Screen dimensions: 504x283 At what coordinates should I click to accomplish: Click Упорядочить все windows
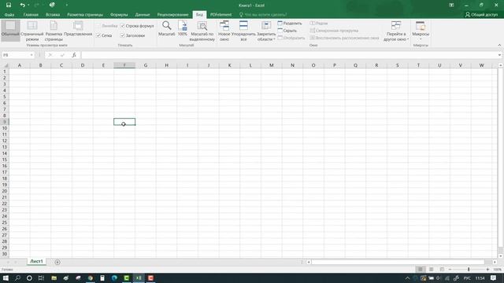point(243,31)
